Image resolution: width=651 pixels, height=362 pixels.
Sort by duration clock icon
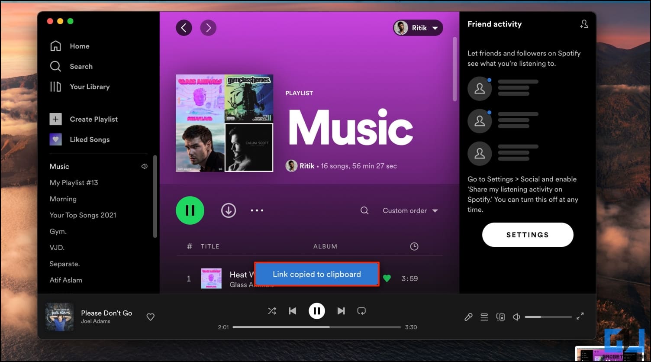click(414, 246)
